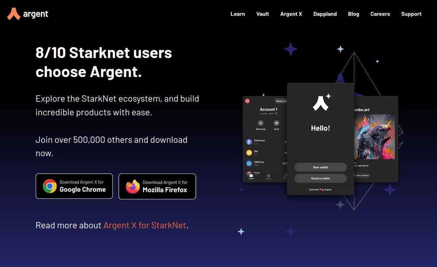This screenshot has width=437, height=267.
Task: Go to the Argent X page
Action: tap(291, 14)
